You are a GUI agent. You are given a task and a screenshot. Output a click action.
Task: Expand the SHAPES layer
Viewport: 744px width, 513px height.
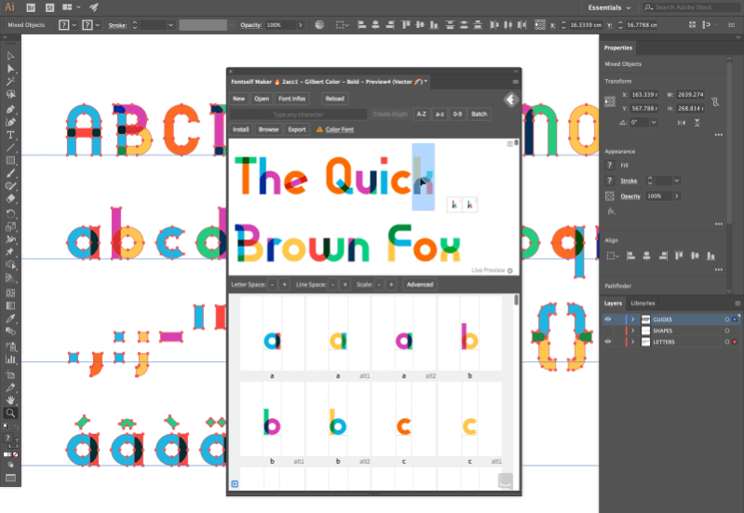(633, 331)
